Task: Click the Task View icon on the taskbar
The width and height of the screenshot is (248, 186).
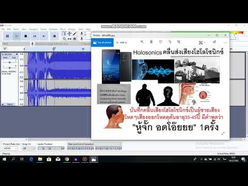Action: tap(22, 159)
